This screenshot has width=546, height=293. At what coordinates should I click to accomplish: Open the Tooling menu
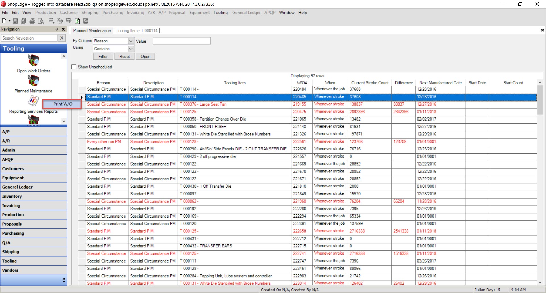click(221, 13)
